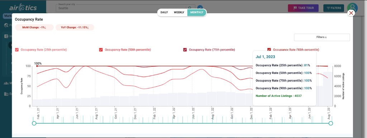Click the MoM Change -1% chip
Image resolution: width=367 pixels, height=138 pixels.
tap(34, 27)
